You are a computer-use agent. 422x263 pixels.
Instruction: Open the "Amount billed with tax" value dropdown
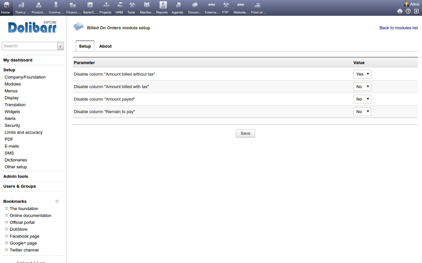[362, 87]
